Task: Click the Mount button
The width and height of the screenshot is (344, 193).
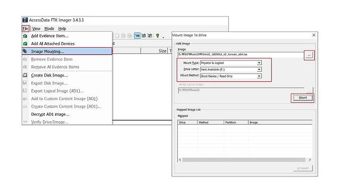Action: pyautogui.click(x=303, y=98)
